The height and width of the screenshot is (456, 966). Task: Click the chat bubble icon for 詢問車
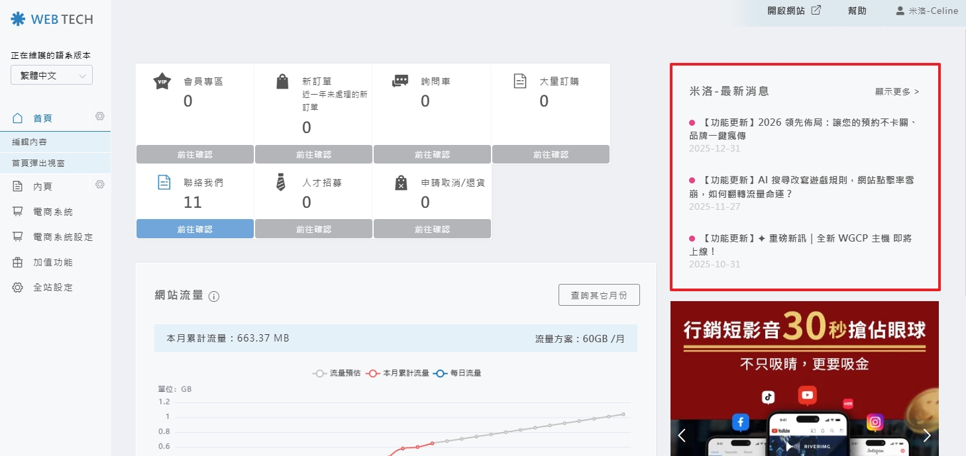pos(400,81)
